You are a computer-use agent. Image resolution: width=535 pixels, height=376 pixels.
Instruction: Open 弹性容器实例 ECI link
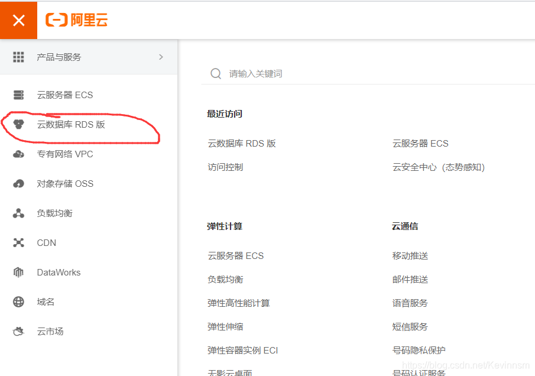coord(243,351)
